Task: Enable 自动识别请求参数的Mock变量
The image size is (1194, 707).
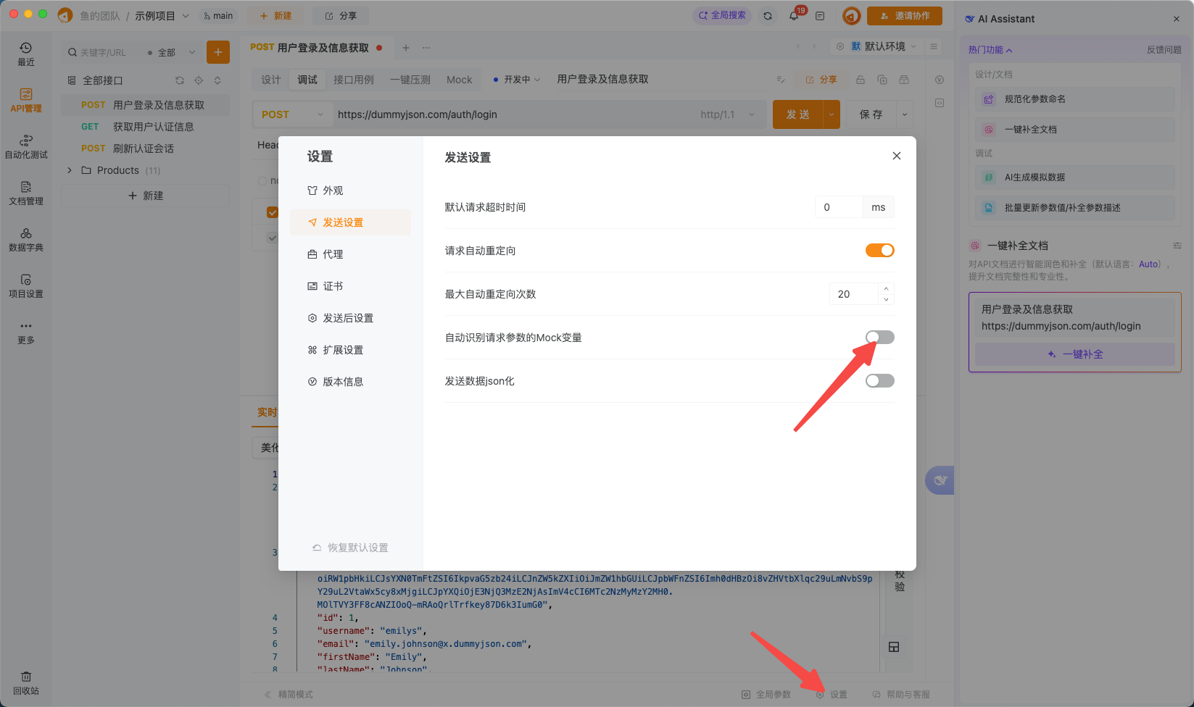Action: pos(879,337)
